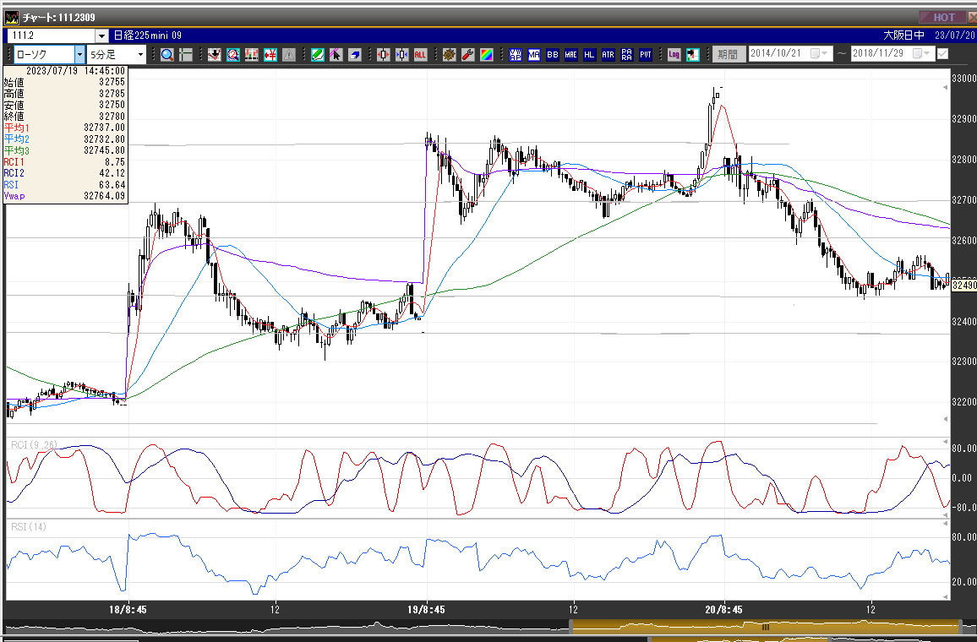Click the bottom timeline range scrollbar handle
The width and height of the screenshot is (977, 642).
[x=765, y=627]
